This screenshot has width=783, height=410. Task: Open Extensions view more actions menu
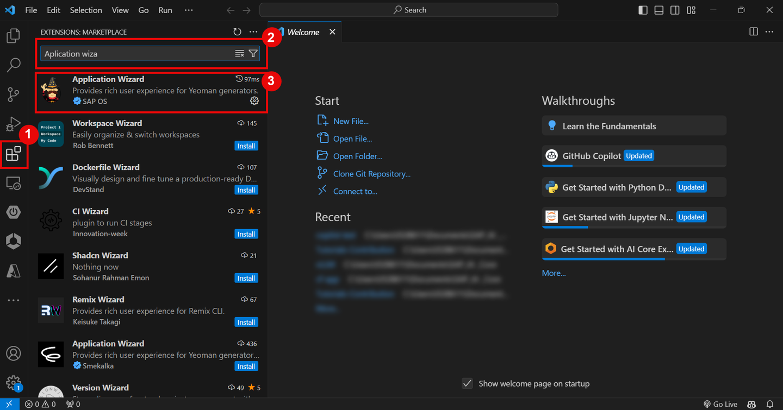tap(253, 32)
